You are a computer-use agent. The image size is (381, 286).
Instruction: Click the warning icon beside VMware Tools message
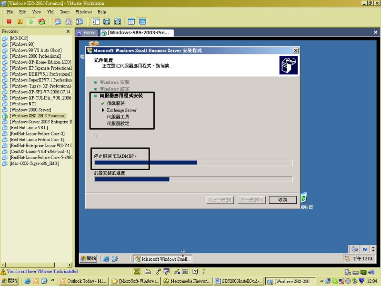point(3,272)
